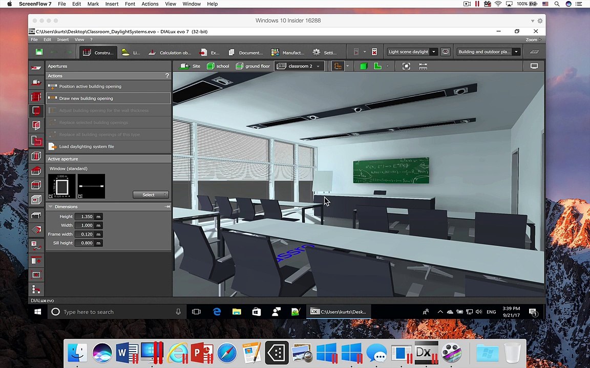Screen dimensions: 590x368
Task: Open the Edit menu in DIALux
Action: [x=47, y=39]
